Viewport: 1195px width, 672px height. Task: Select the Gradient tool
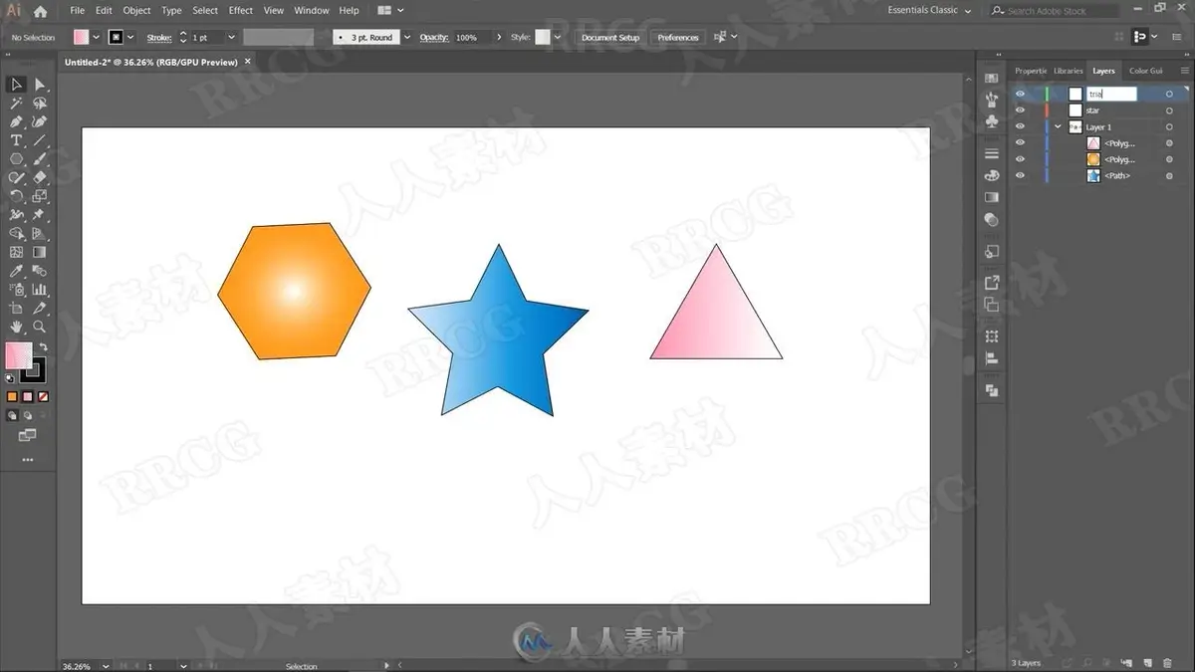click(40, 252)
